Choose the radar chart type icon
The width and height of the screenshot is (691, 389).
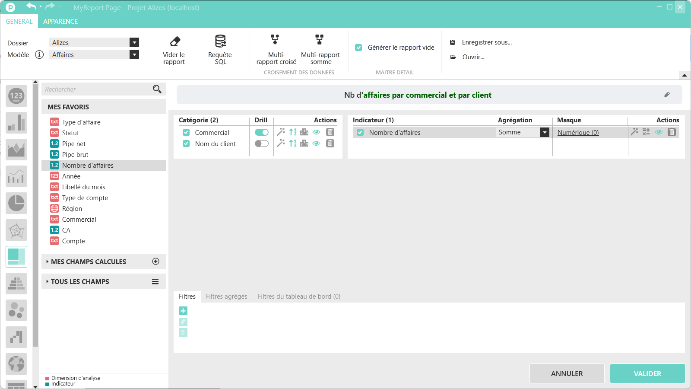[16, 230]
